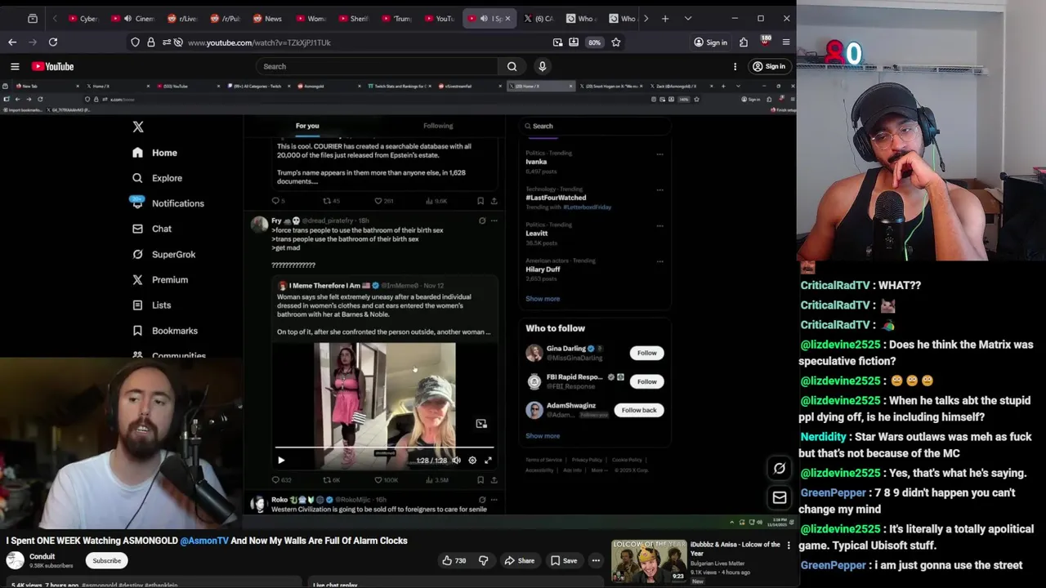Toggle the bookmark star for this page
This screenshot has height=588, width=1046.
(x=616, y=42)
